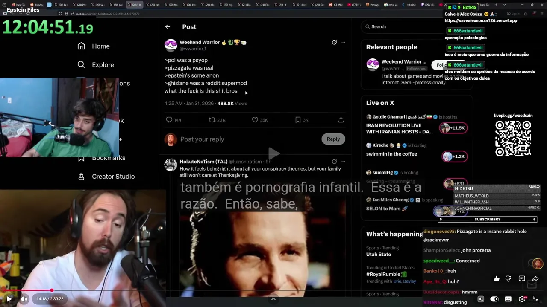547x307 pixels.
Task: Open Creator Studio in the X sidebar
Action: tap(106, 177)
